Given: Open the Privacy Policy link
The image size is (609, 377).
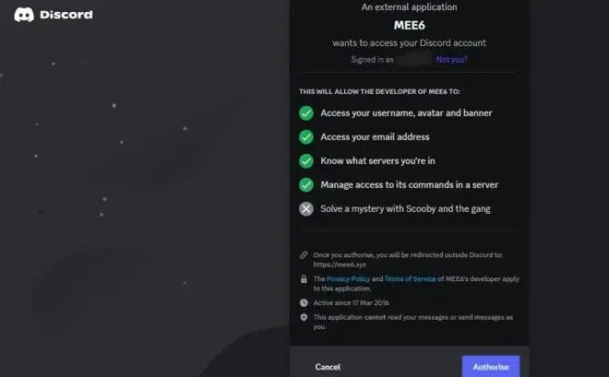Looking at the screenshot, I should tap(348, 277).
